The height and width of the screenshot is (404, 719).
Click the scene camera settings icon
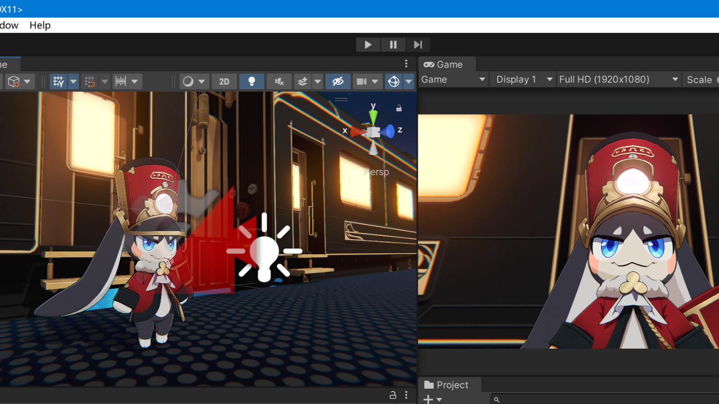click(362, 82)
